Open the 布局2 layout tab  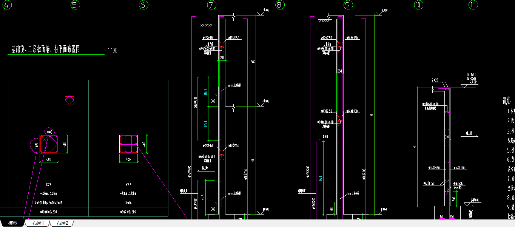point(62,223)
